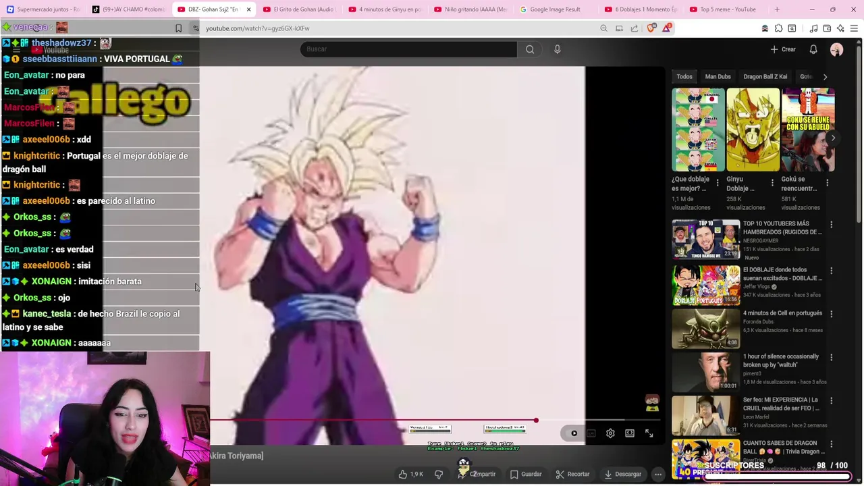Open the browser extensions puzzle icon
864x486 pixels.
pos(778,28)
